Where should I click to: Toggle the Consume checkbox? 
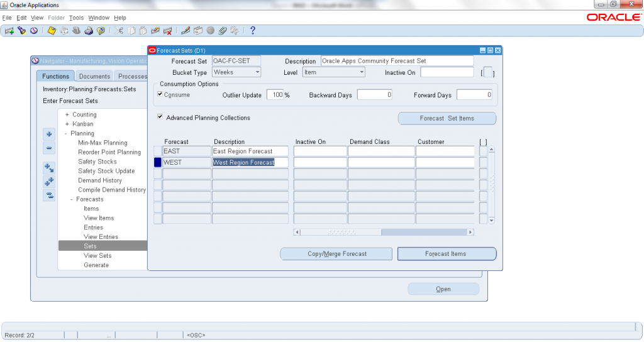160,94
